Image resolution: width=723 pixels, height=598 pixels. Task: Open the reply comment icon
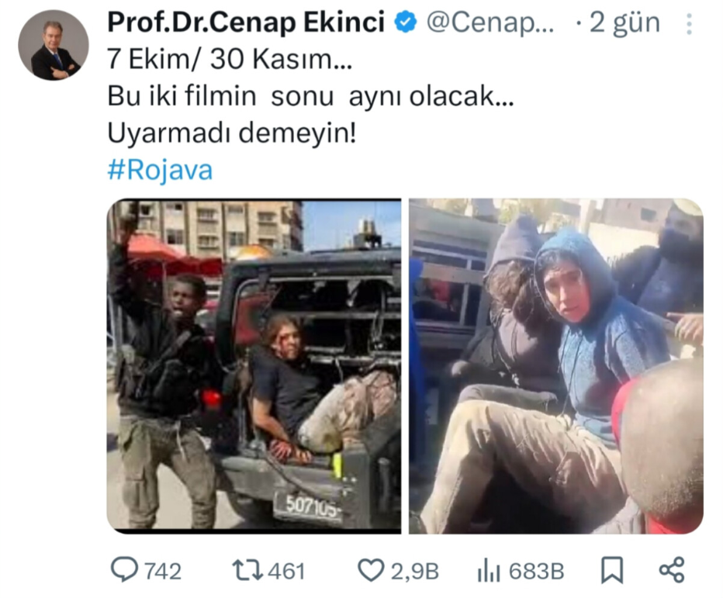click(124, 570)
